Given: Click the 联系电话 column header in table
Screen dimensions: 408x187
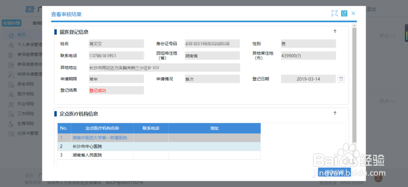Looking at the screenshot, I should point(151,128).
